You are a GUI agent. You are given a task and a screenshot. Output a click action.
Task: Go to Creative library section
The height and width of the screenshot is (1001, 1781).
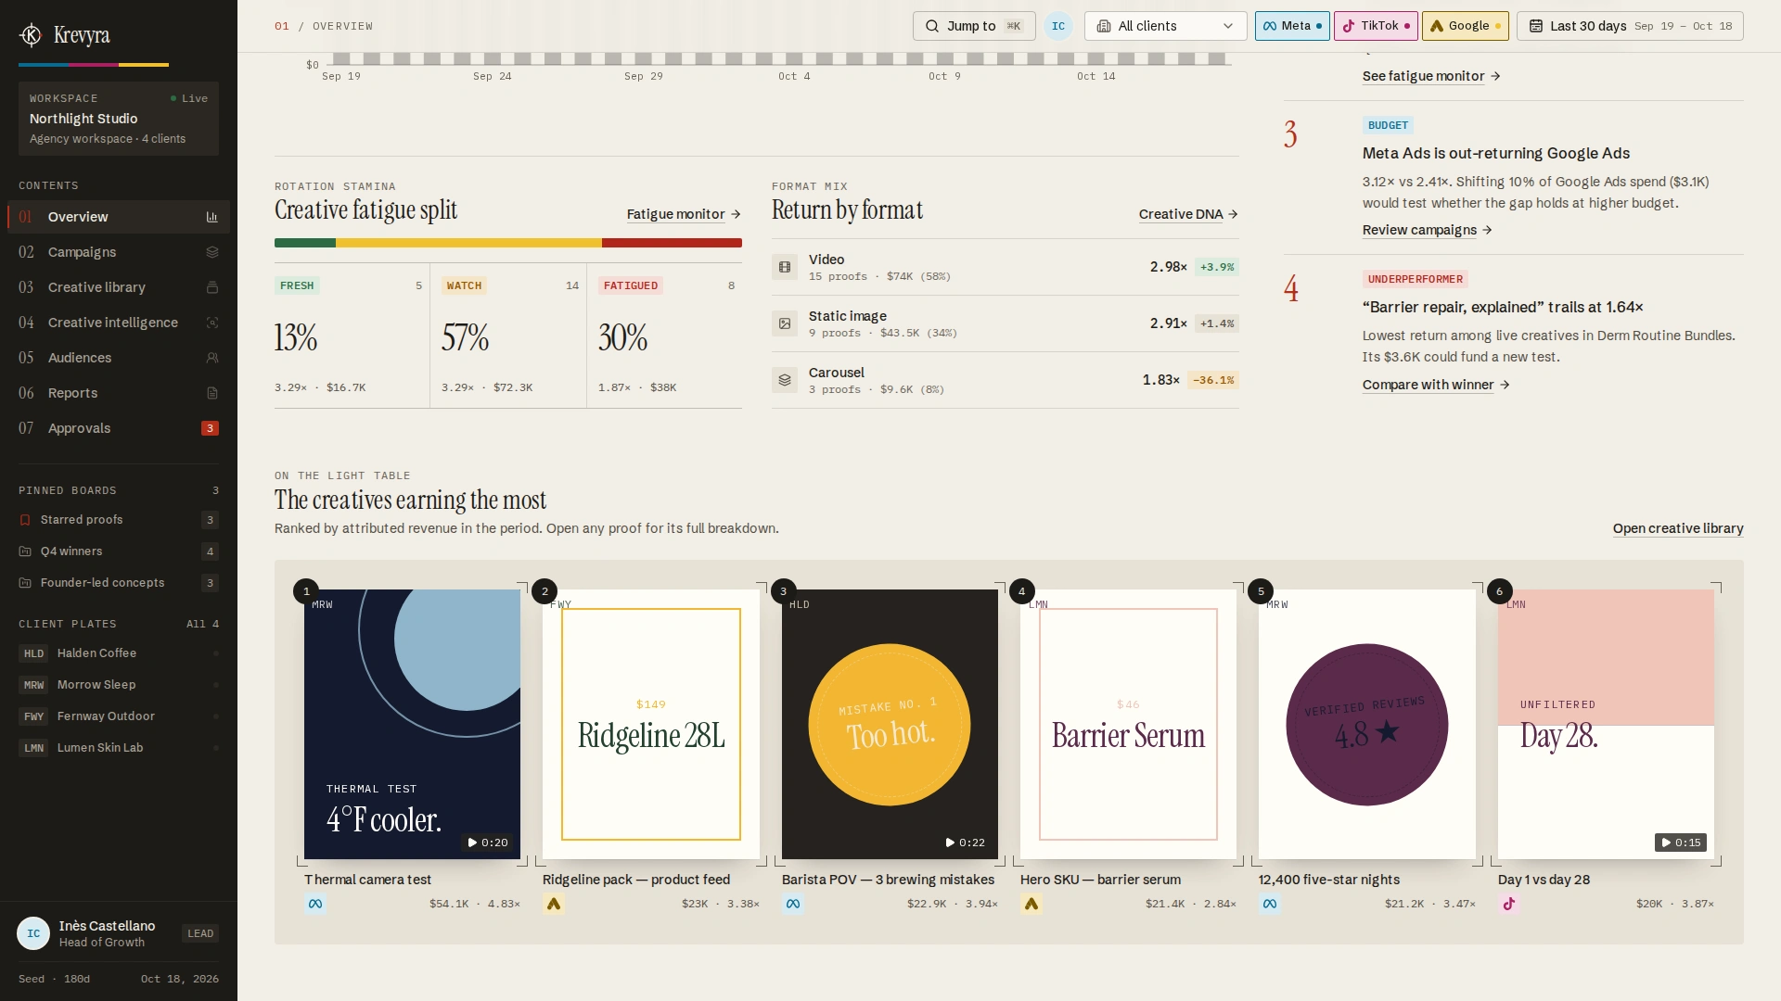click(x=119, y=287)
